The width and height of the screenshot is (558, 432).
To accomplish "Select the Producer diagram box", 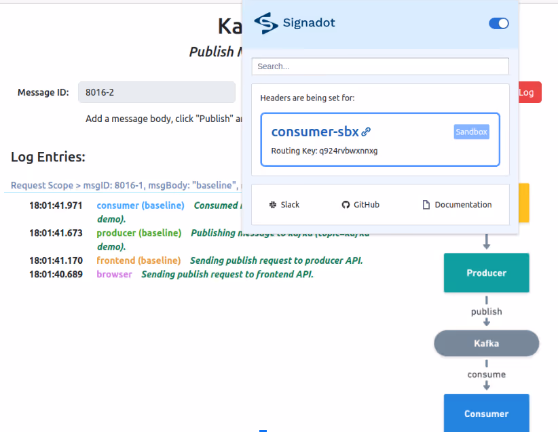I will coord(487,273).
